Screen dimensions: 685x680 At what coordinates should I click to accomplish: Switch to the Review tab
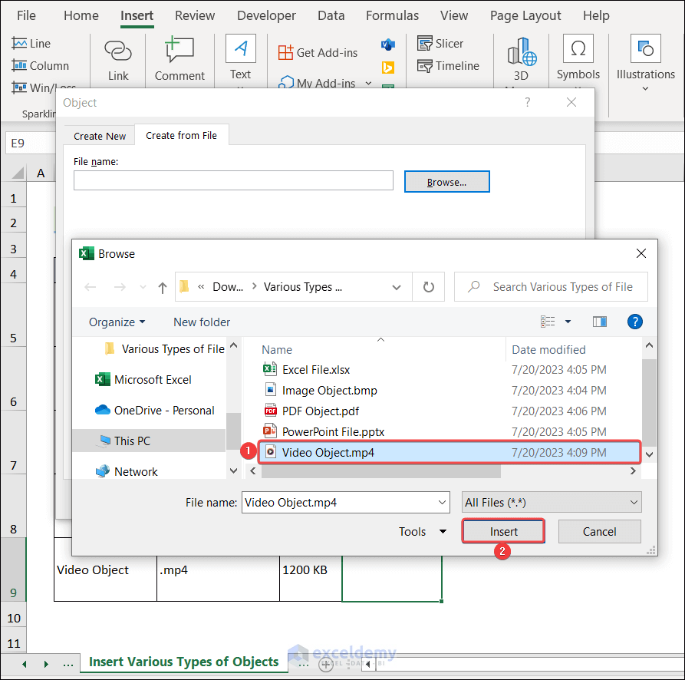(195, 15)
